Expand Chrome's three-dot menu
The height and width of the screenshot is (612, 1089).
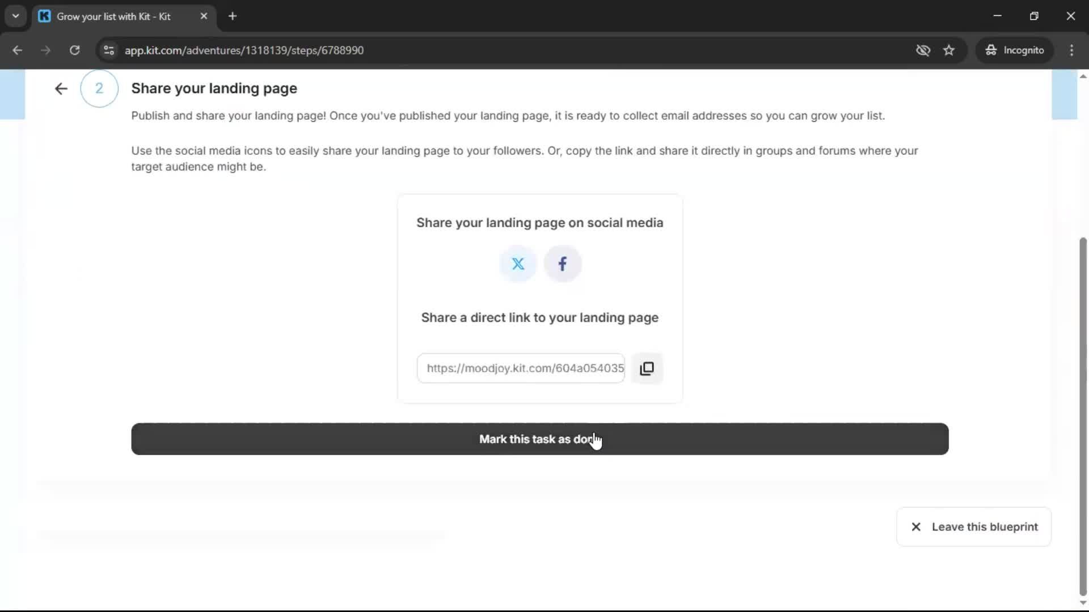pos(1072,50)
